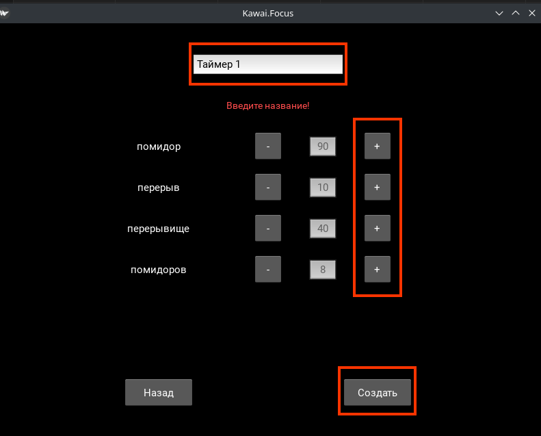541x436 pixels.
Task: Increase the помидор duration with plus
Action: tap(377, 146)
